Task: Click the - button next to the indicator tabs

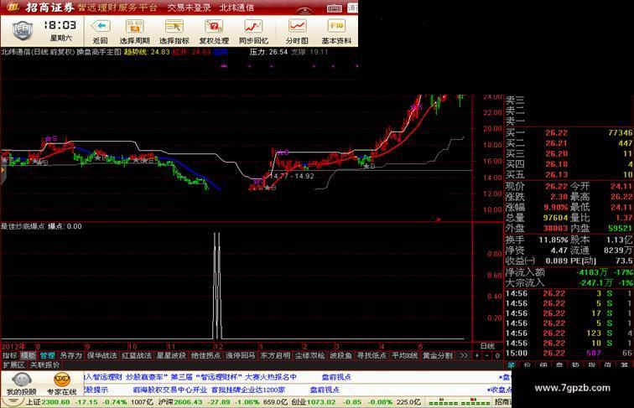Action: pyautogui.click(x=486, y=355)
